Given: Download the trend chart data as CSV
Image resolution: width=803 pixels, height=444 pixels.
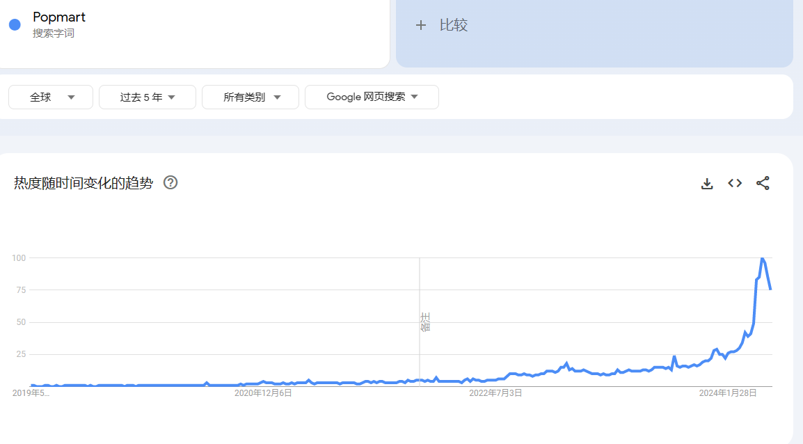Looking at the screenshot, I should coord(707,183).
